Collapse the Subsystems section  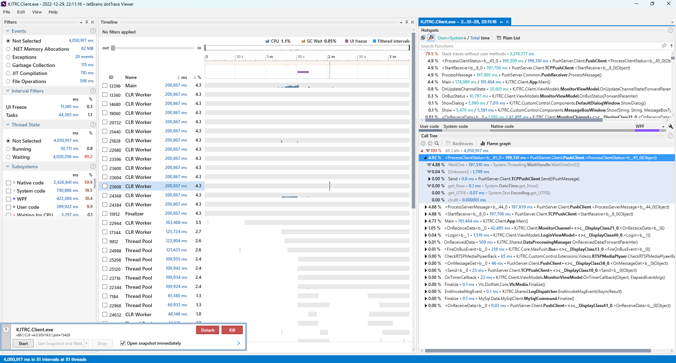8,167
